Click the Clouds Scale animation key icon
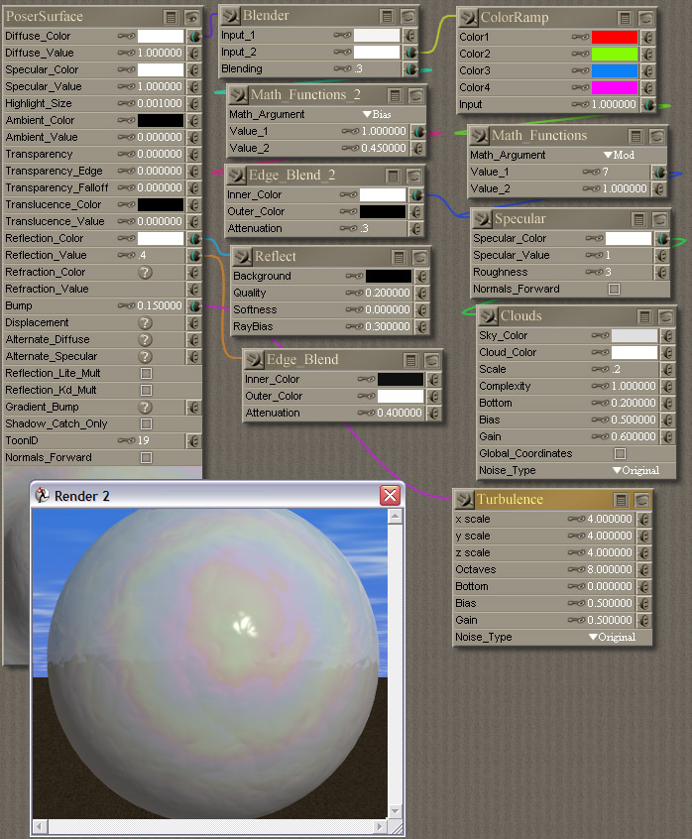 [600, 369]
